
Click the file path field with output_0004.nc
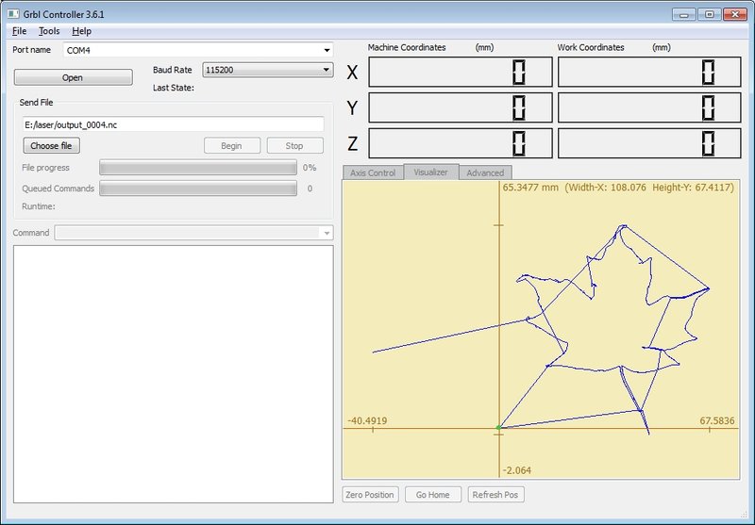174,124
